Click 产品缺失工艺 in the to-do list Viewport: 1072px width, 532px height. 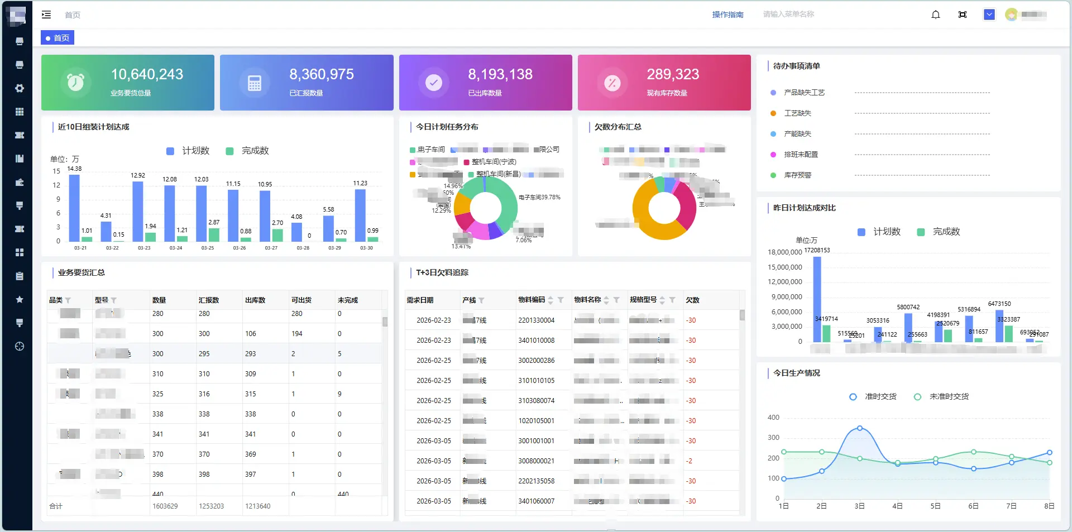point(804,93)
